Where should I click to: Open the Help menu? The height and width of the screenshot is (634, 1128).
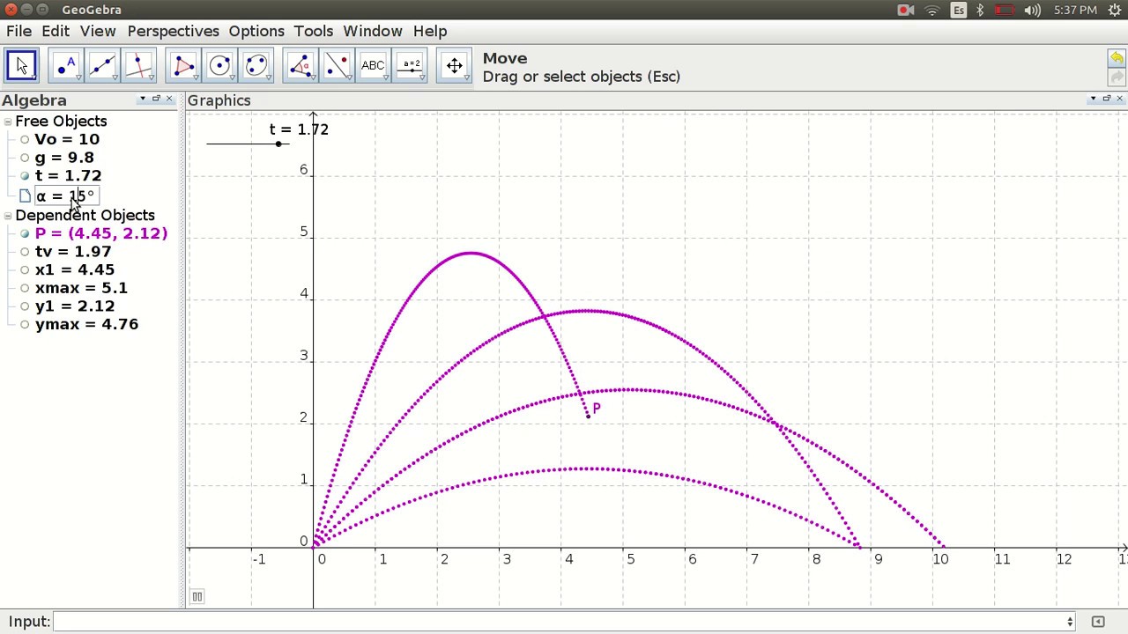pos(430,31)
